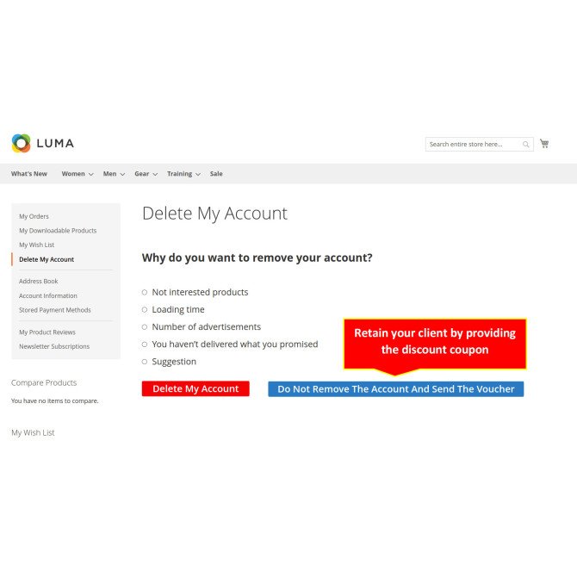Viewport: 577px width, 577px height.
Task: Expand the Gear dropdown arrow
Action: point(155,174)
